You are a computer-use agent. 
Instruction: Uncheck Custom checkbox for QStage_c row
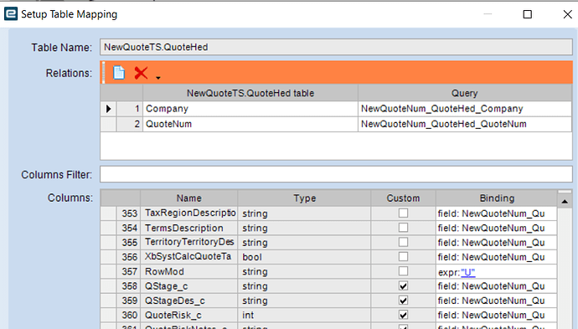403,286
